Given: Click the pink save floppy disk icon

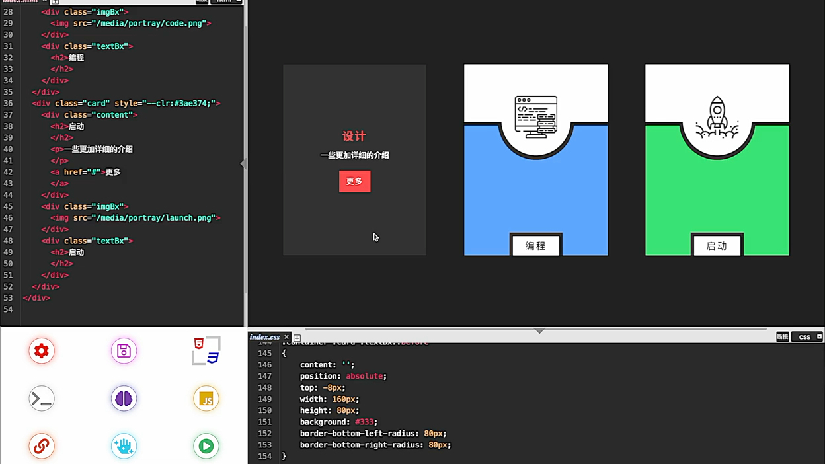Looking at the screenshot, I should point(124,351).
